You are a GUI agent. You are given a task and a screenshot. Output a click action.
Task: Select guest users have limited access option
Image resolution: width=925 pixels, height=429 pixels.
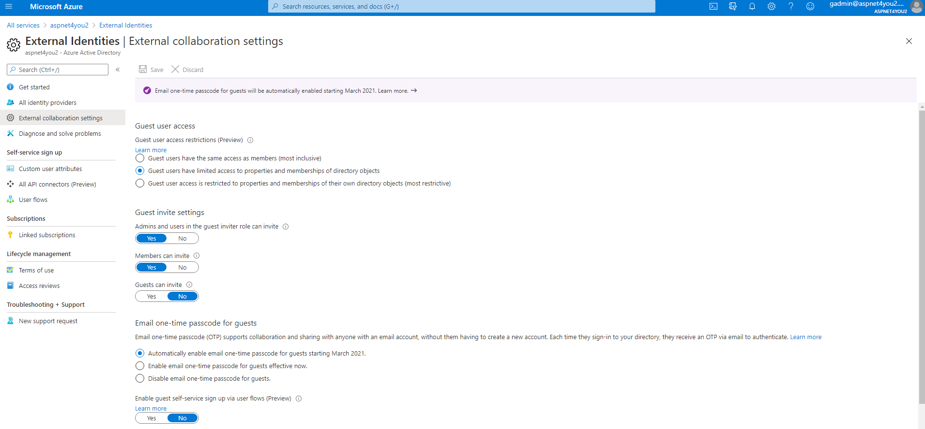(x=140, y=171)
